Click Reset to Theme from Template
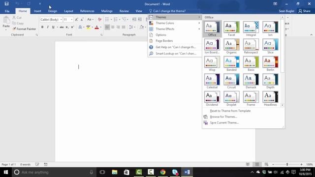The image size is (315, 177). (x=230, y=111)
